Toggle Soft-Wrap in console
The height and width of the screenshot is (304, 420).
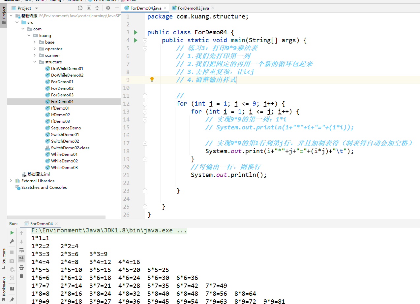(21, 250)
